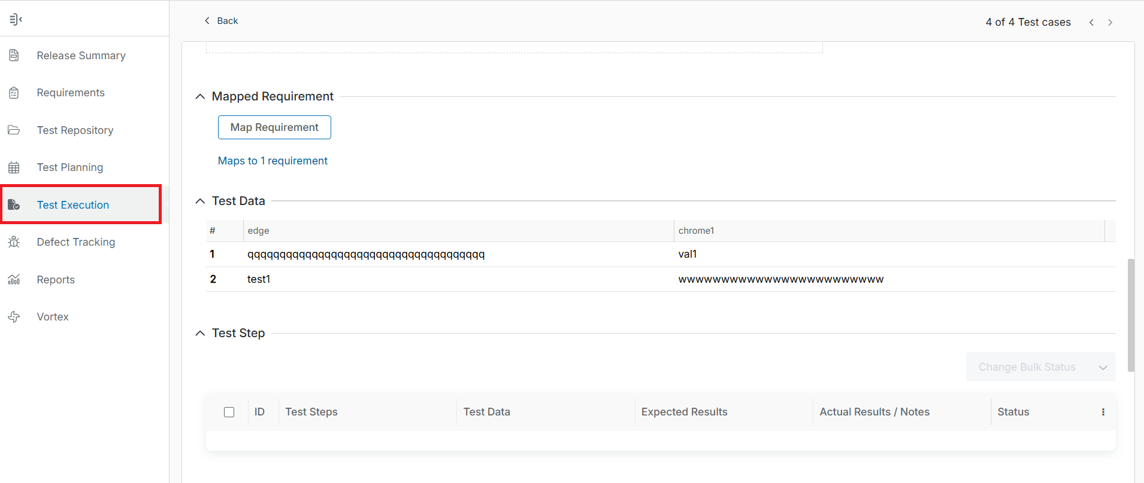Click the Map Requirement button
Viewport: 1144px width, 483px height.
point(274,127)
